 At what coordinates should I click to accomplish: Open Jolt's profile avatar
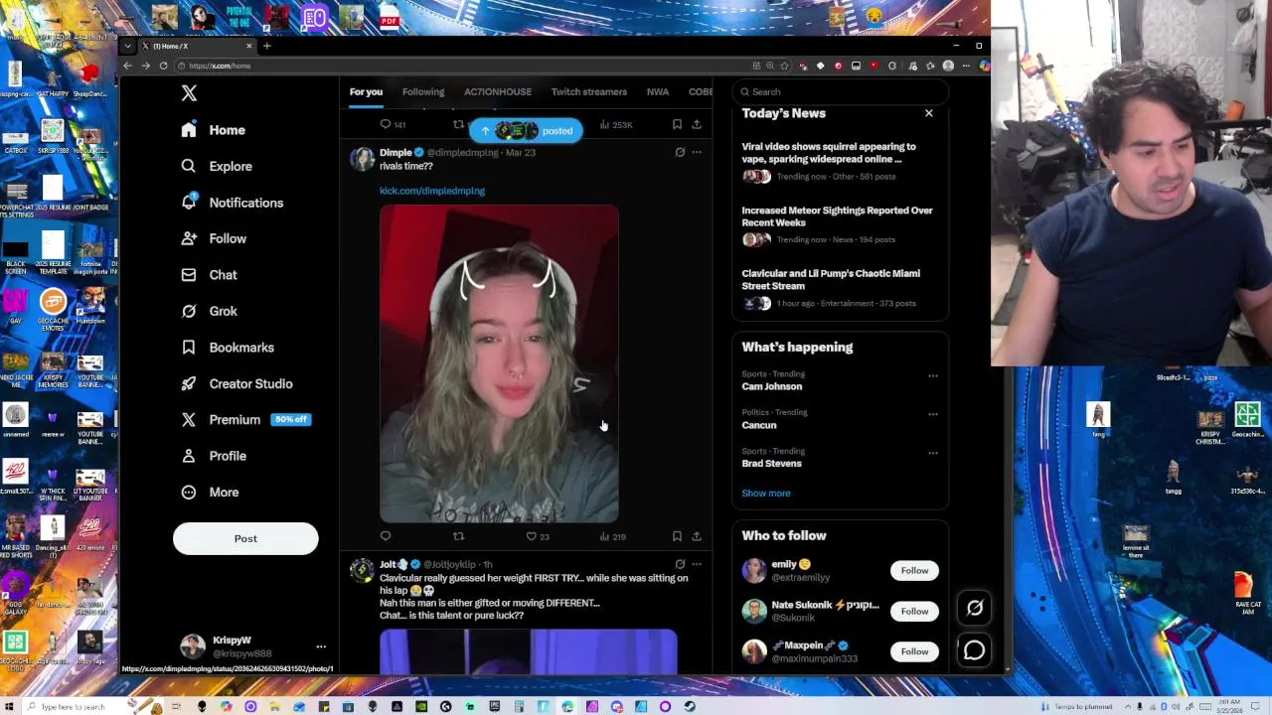click(362, 570)
